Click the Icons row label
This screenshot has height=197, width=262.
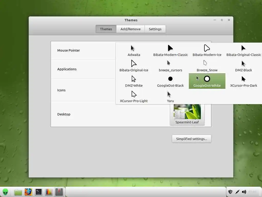pos(61,90)
